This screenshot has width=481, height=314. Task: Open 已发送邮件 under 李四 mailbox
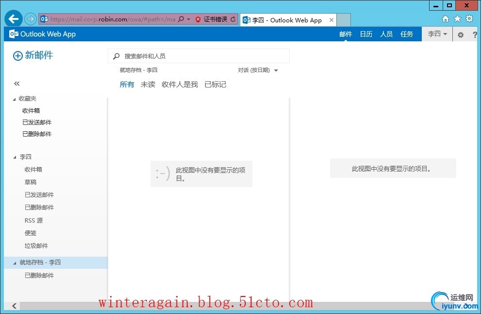coord(39,195)
